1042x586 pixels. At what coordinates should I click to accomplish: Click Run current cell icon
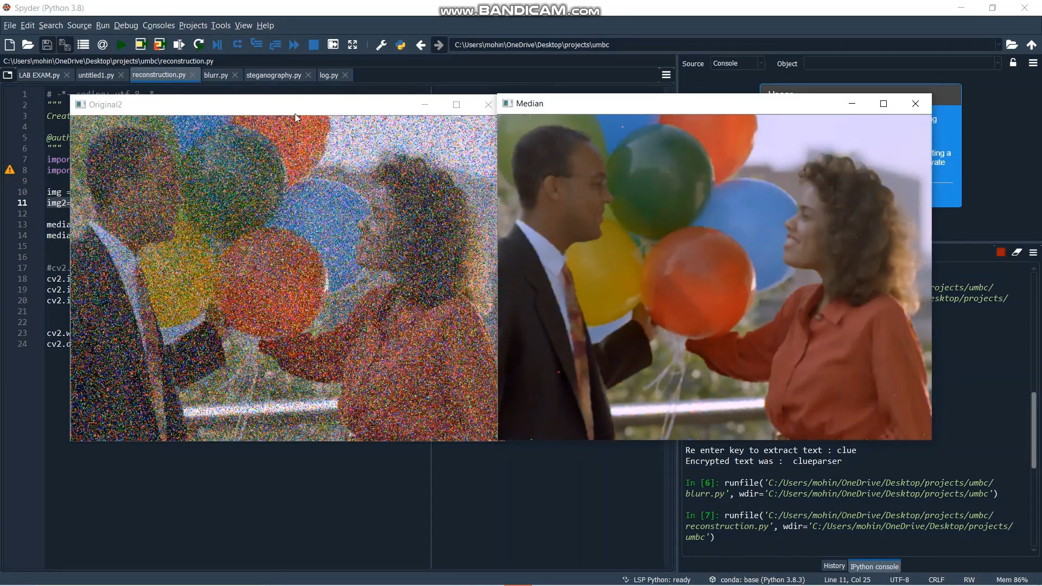(141, 45)
